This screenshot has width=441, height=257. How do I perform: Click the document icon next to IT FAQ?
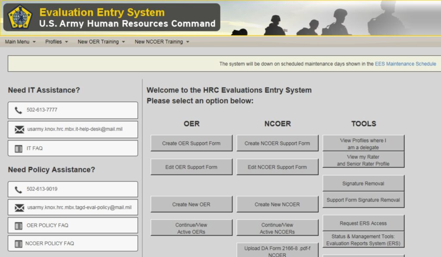pos(19,148)
